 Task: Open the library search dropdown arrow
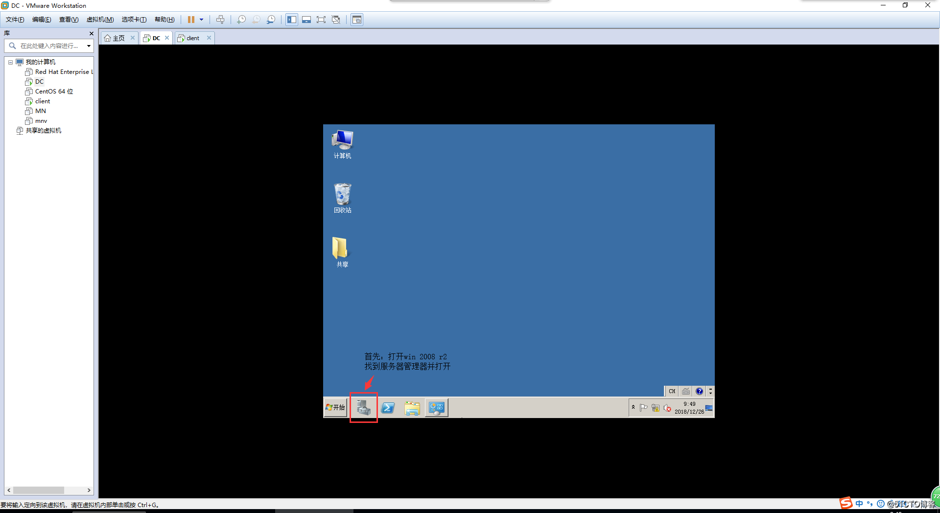(x=89, y=46)
